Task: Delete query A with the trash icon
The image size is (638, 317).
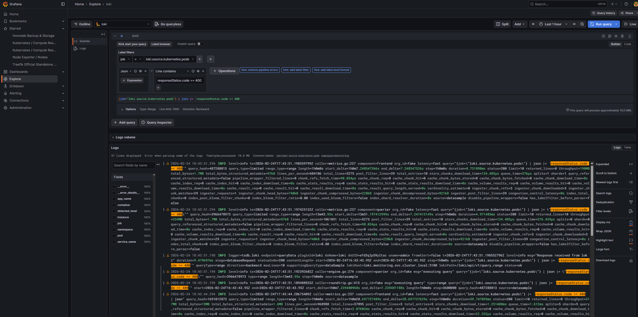Action: (622, 36)
